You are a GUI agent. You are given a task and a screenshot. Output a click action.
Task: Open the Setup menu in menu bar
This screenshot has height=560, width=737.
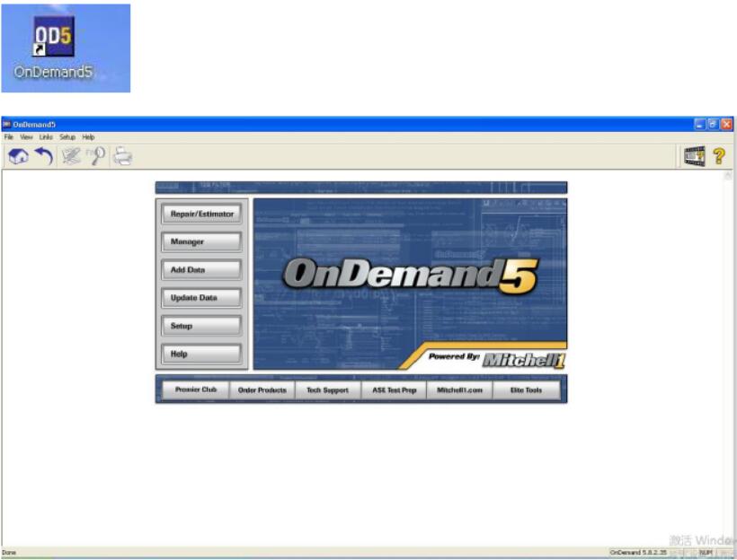[x=67, y=137]
